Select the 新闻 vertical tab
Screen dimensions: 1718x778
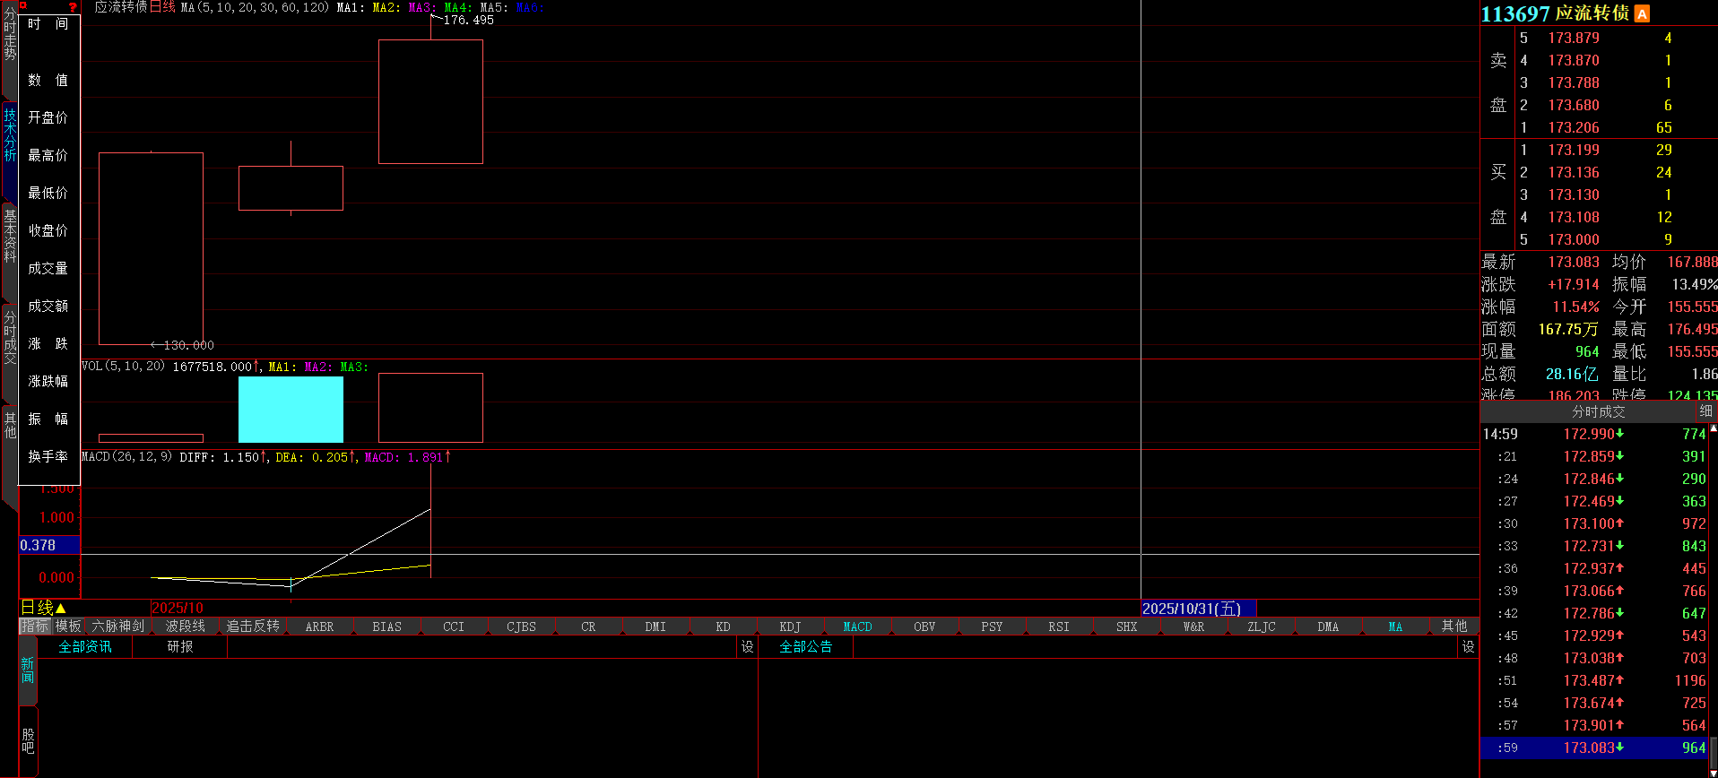[28, 670]
